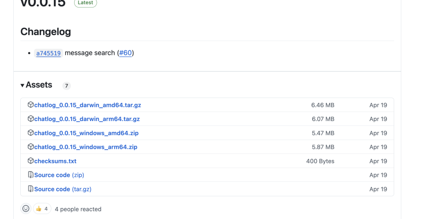Download Source code (zip) archive
448x219 pixels.
click(x=59, y=175)
